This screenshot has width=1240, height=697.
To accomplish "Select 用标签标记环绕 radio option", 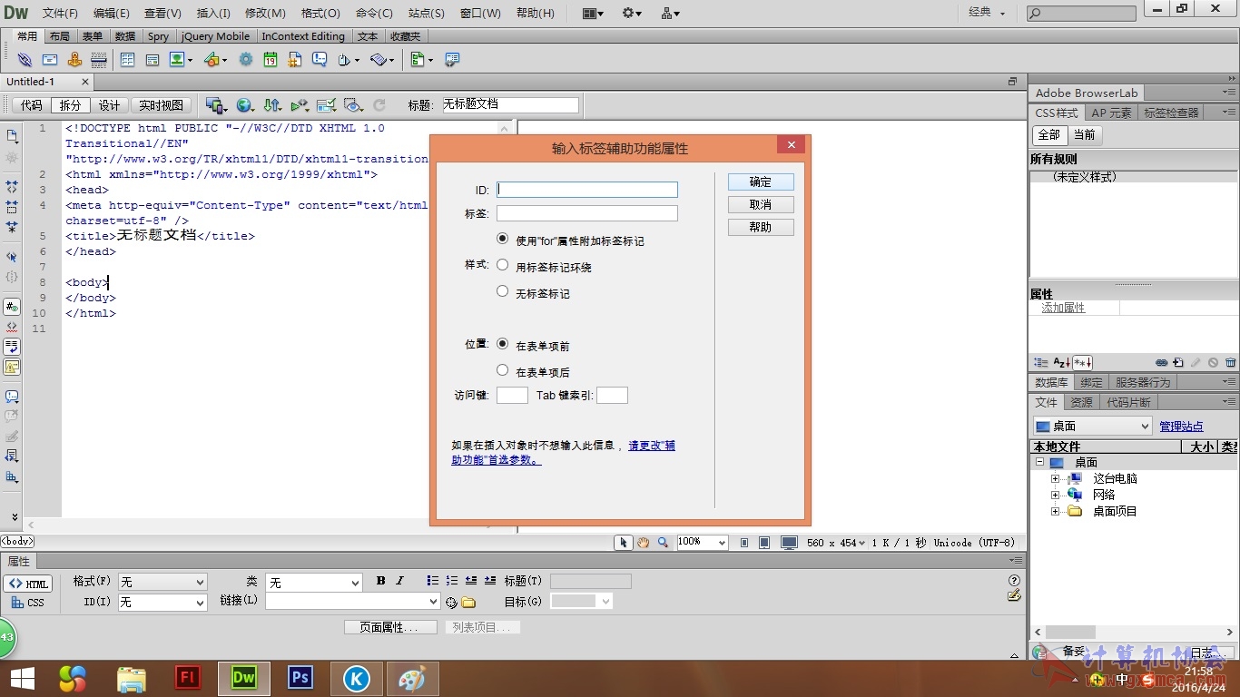I will click(x=503, y=265).
